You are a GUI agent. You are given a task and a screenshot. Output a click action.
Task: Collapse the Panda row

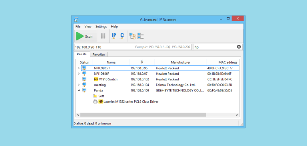coord(79,90)
